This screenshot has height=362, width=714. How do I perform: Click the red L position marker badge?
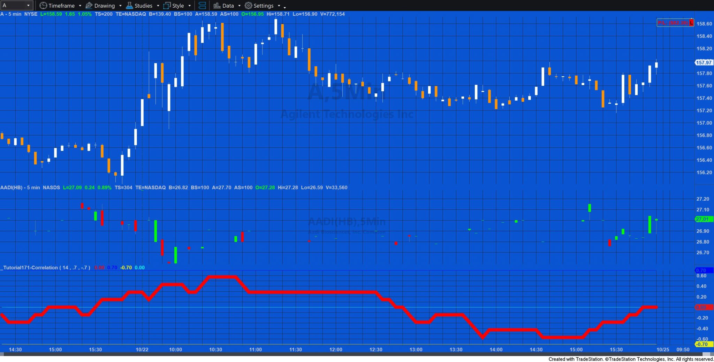[x=691, y=22]
